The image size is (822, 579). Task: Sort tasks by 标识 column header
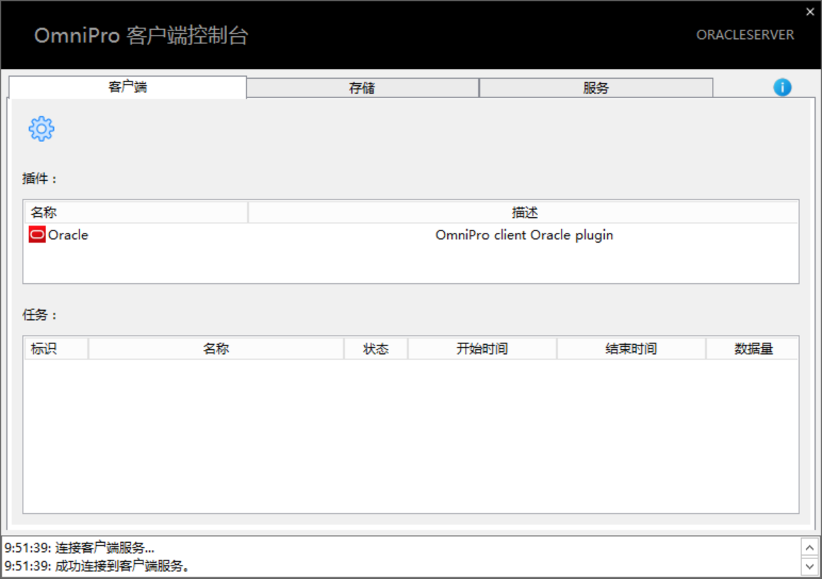point(55,349)
